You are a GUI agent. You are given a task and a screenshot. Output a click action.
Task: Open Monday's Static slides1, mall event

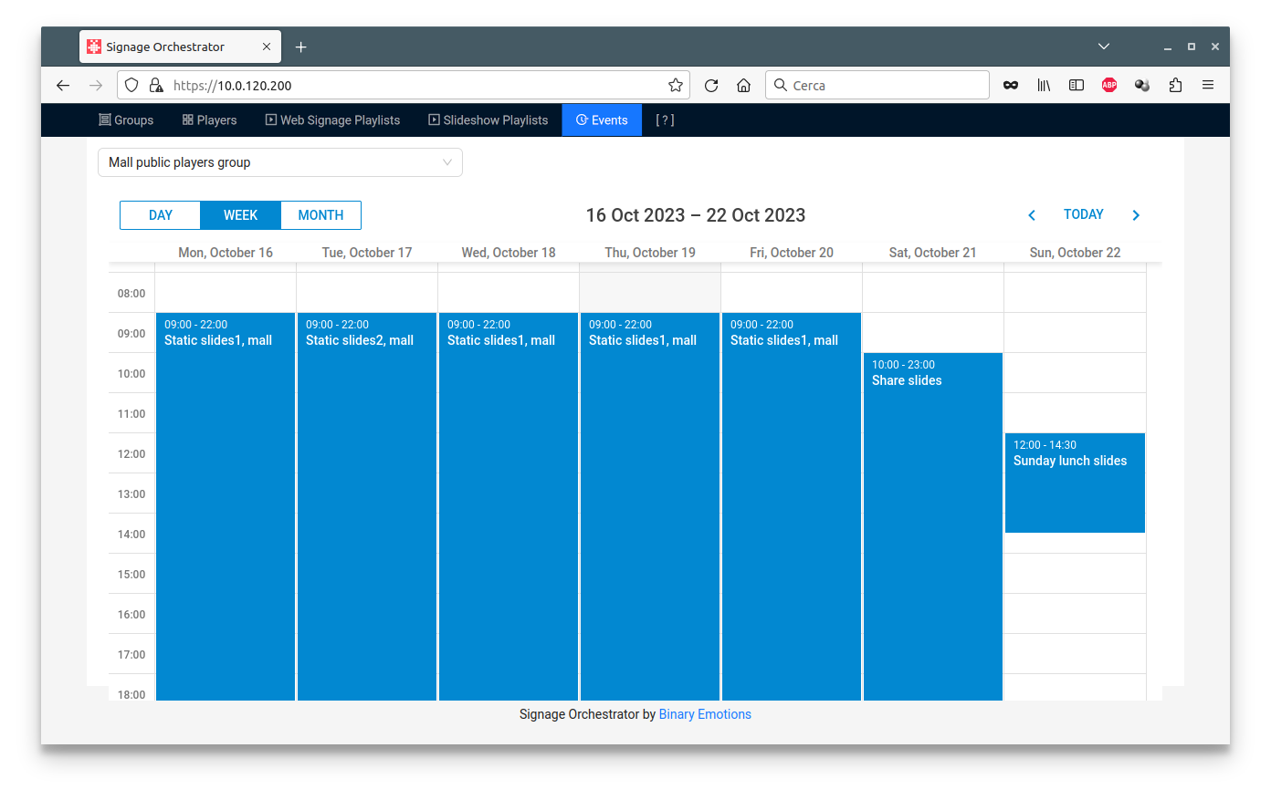pos(226,506)
